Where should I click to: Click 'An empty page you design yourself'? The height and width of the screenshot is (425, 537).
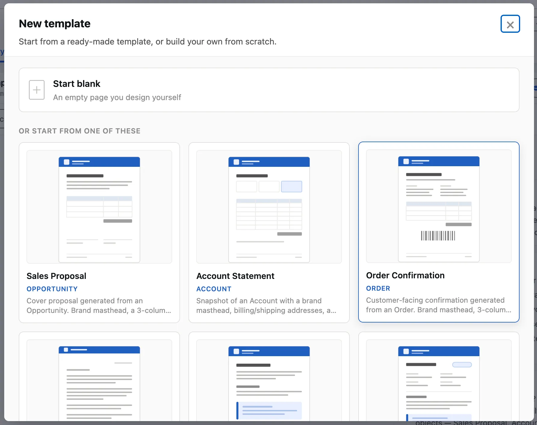pyautogui.click(x=117, y=97)
